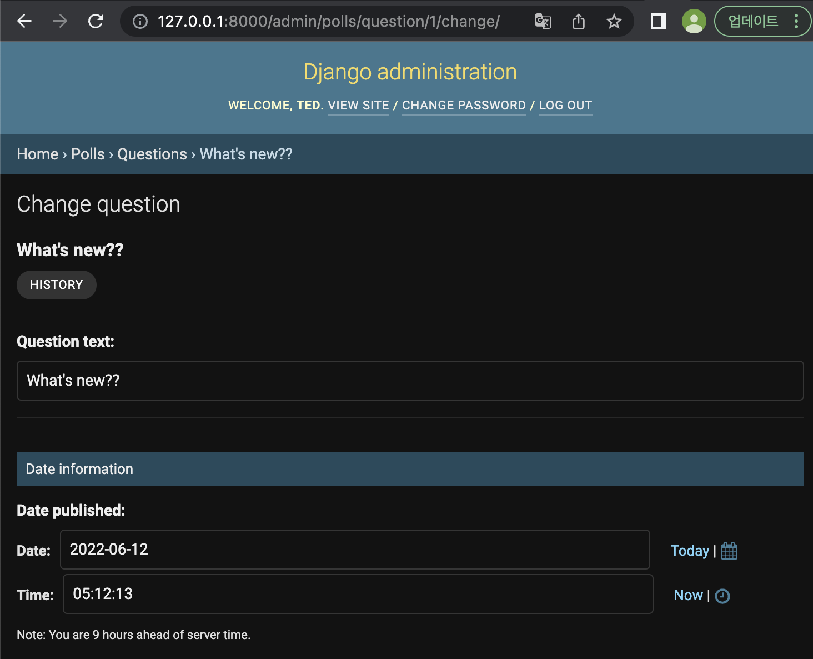Open the CHANGE PASSWORD link
This screenshot has height=659, width=813.
464,106
